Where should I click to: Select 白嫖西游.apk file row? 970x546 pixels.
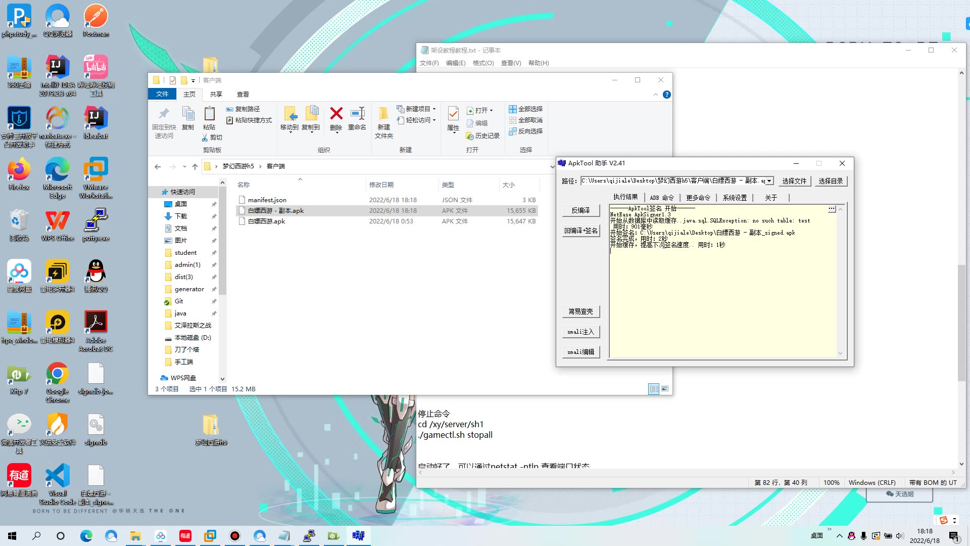pyautogui.click(x=386, y=221)
